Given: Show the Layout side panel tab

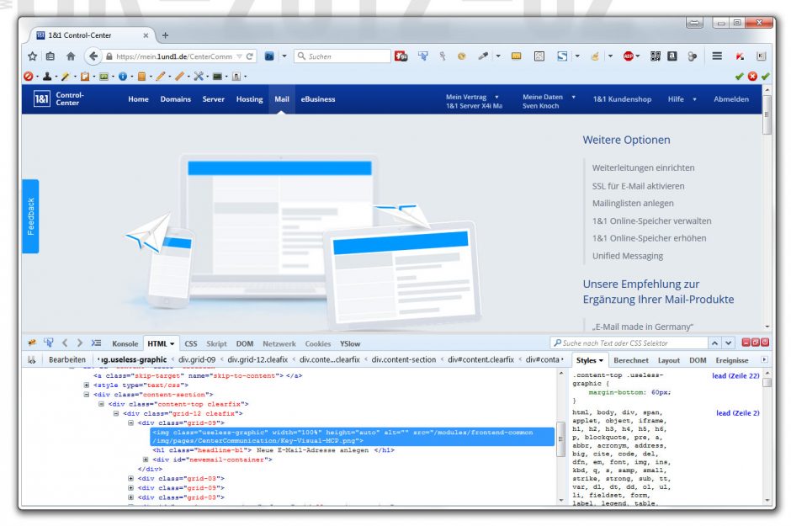Looking at the screenshot, I should (669, 360).
